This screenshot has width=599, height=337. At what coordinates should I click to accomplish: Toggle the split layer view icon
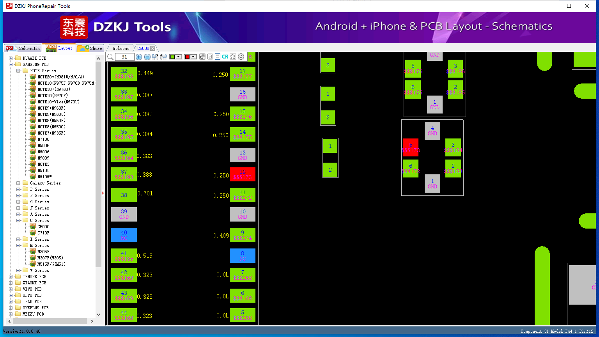[218, 57]
